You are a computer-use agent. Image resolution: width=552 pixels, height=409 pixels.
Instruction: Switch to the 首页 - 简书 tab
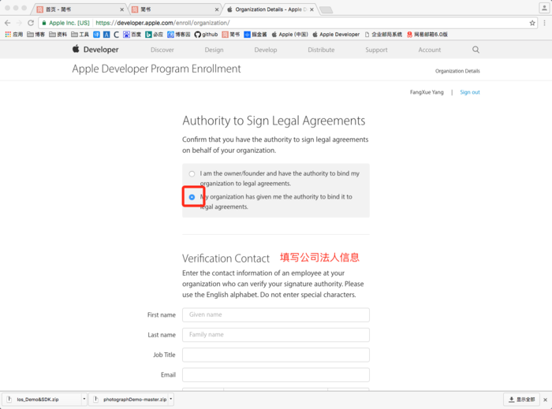(79, 9)
